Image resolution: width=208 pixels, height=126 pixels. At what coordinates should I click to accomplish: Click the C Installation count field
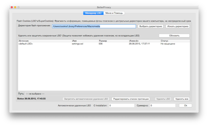121,105
